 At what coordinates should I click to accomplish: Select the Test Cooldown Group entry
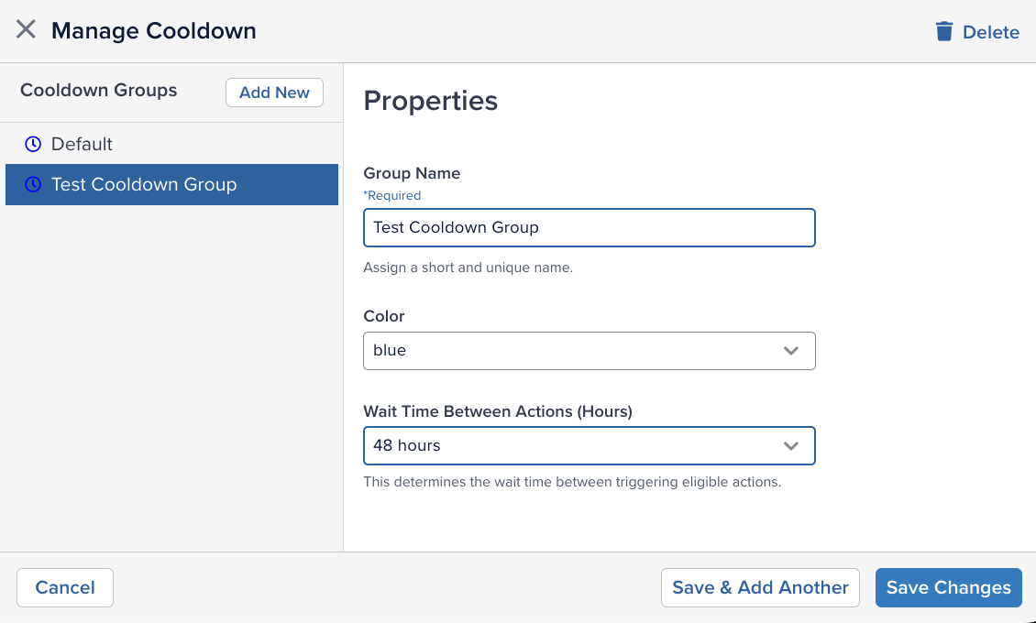click(x=144, y=184)
